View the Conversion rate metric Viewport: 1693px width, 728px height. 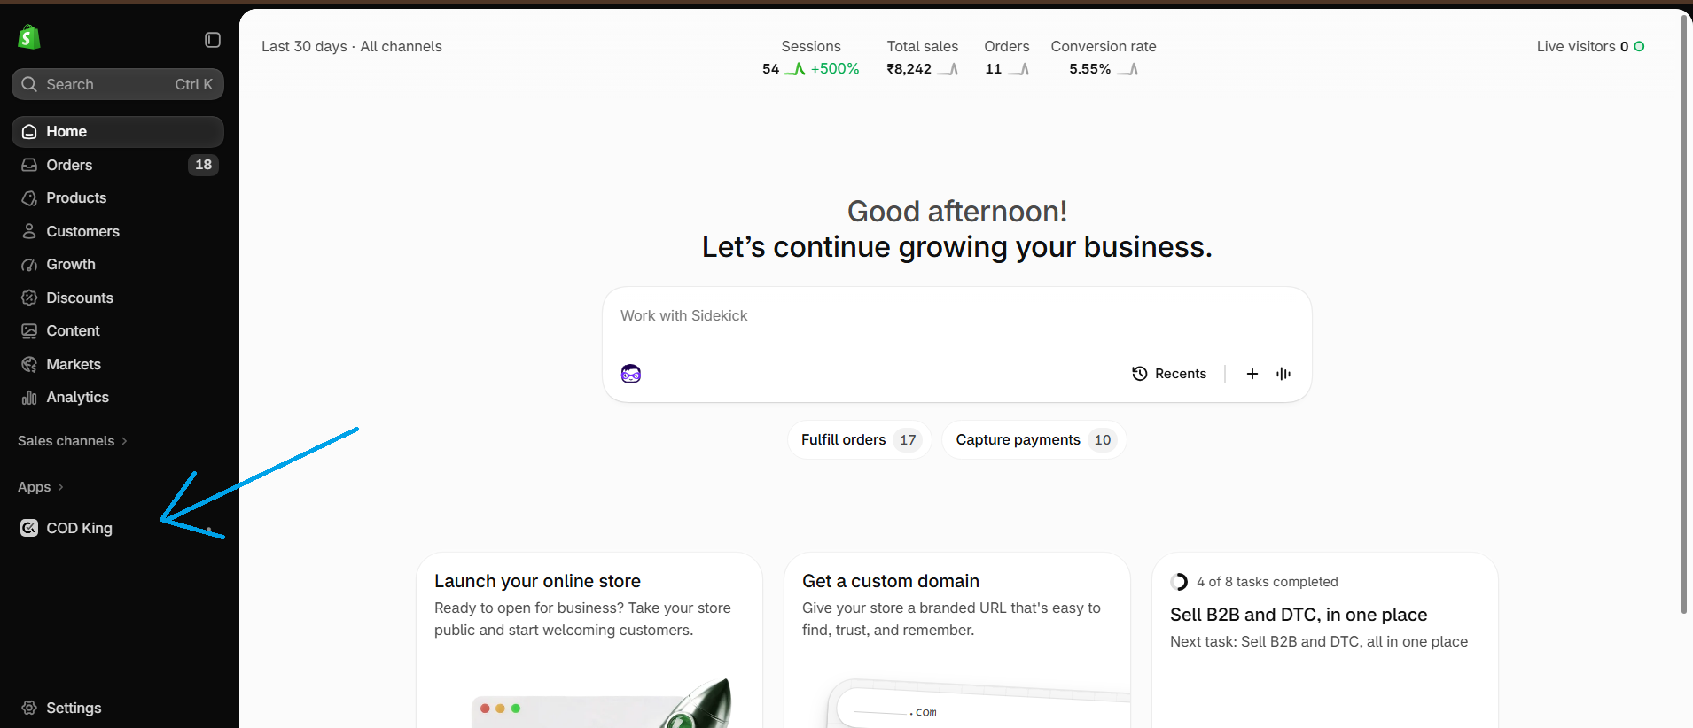click(x=1104, y=58)
